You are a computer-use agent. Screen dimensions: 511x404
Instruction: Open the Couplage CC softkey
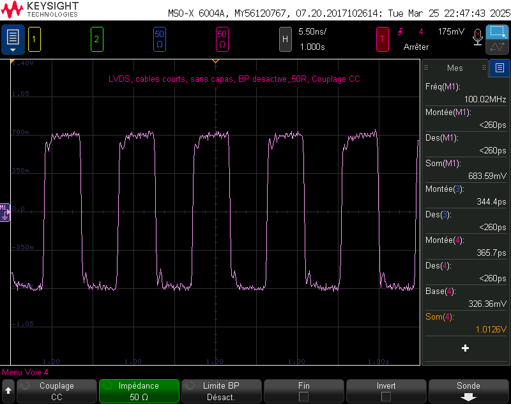(x=57, y=391)
